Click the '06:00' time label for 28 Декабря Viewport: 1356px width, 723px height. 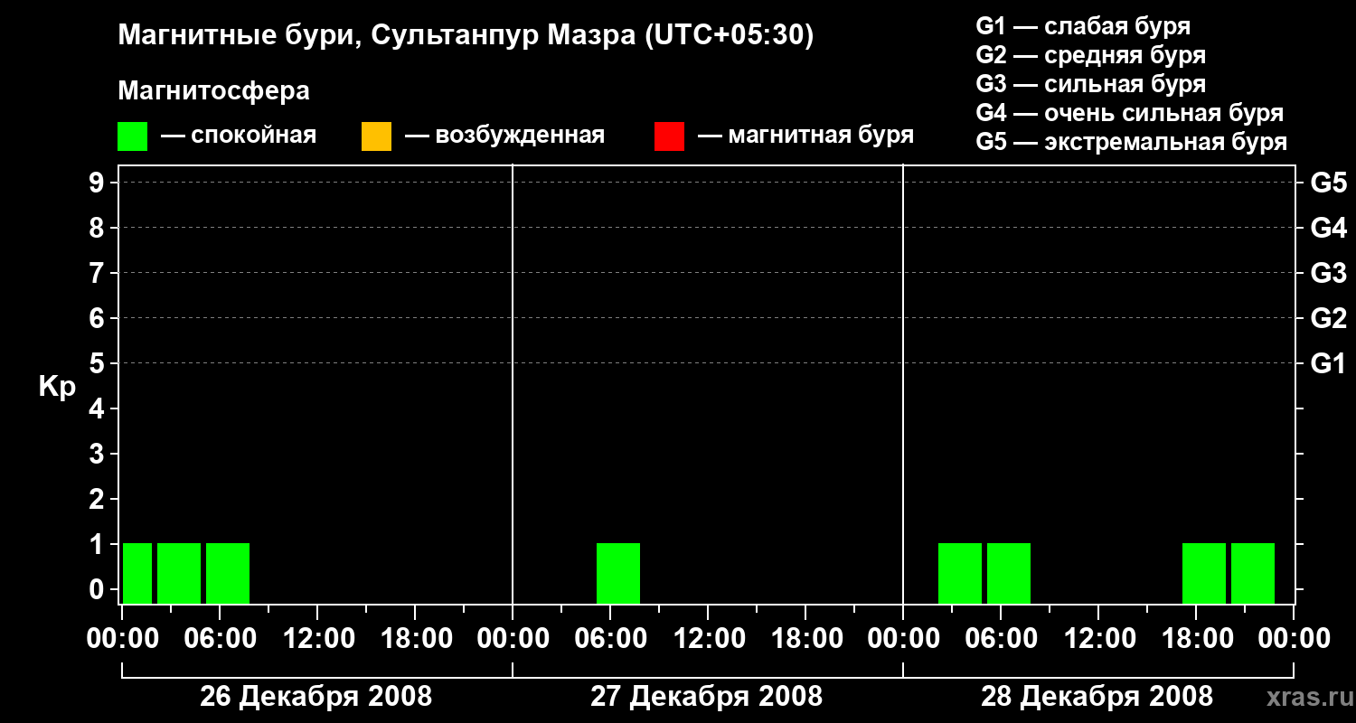pos(1000,639)
